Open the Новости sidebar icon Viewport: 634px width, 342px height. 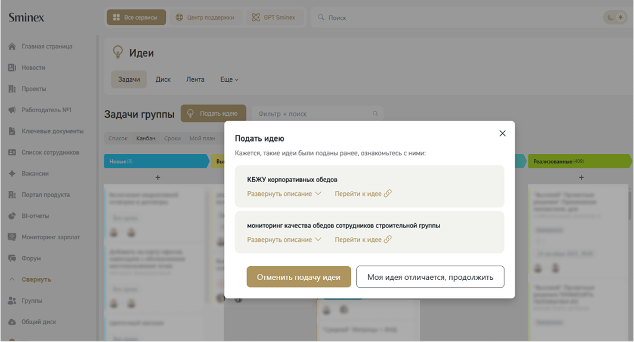click(12, 68)
